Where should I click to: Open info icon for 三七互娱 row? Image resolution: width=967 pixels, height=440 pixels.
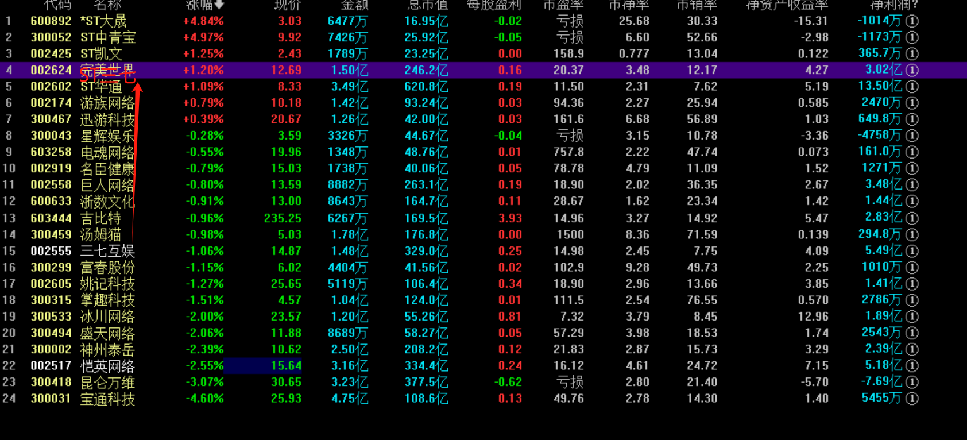point(912,251)
